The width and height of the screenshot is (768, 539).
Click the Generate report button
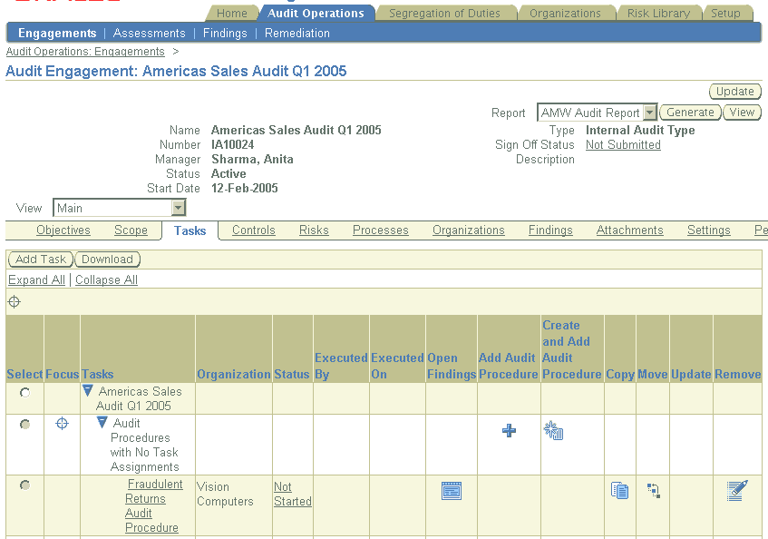point(691,113)
